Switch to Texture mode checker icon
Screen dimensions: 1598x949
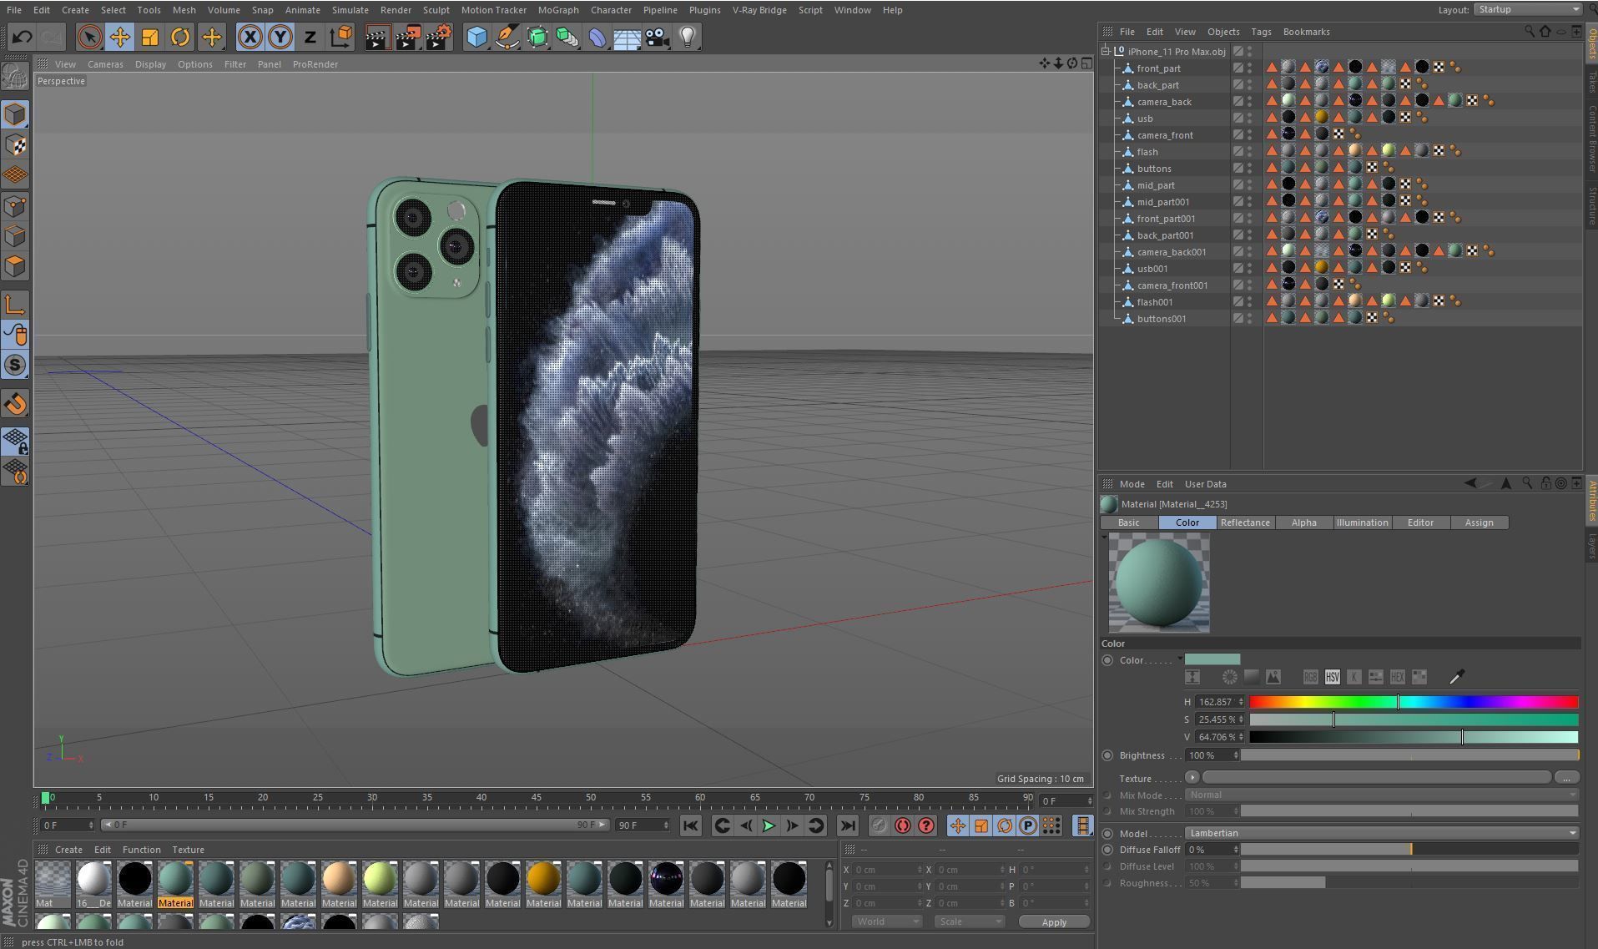click(x=15, y=145)
